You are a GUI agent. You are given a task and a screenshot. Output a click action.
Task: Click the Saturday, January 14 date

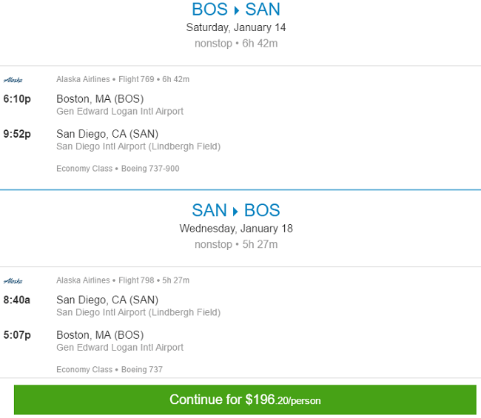pos(236,27)
